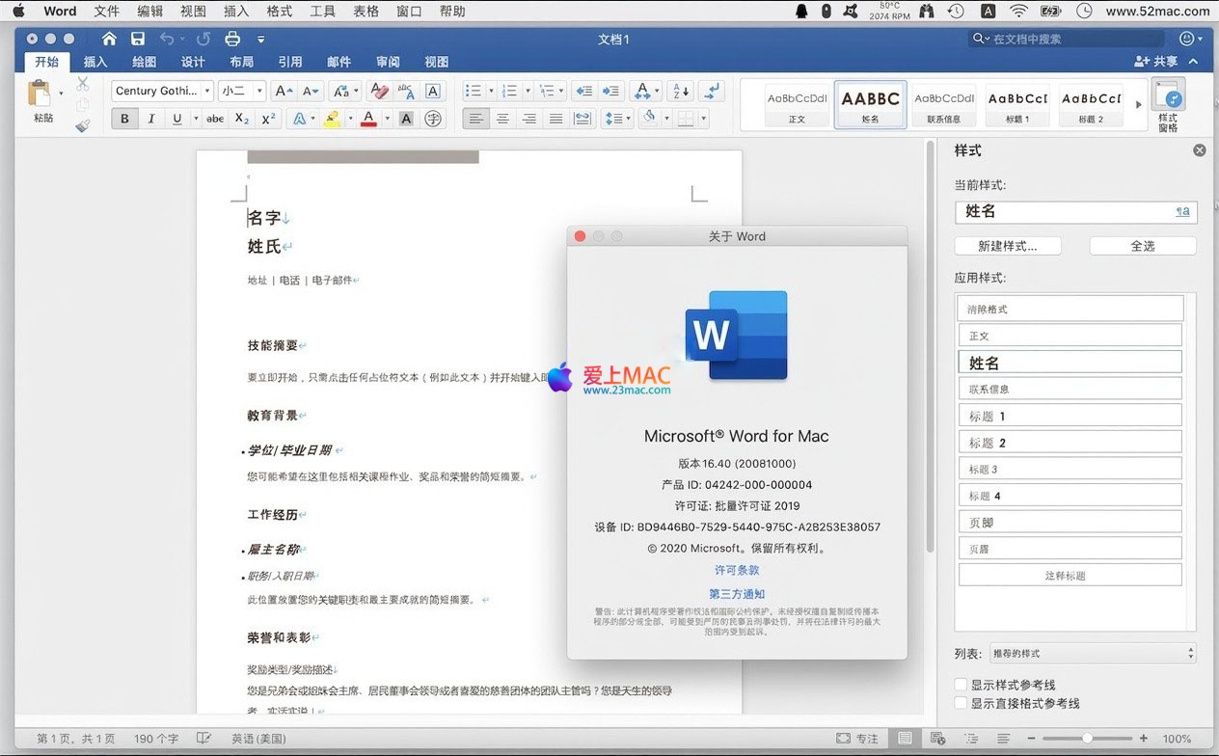Click the 在文档中搜索 search field
1219x756 pixels.
(1070, 39)
